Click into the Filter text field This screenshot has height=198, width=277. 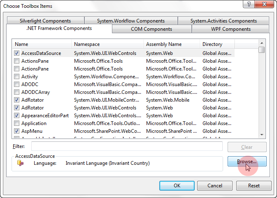tap(127, 146)
